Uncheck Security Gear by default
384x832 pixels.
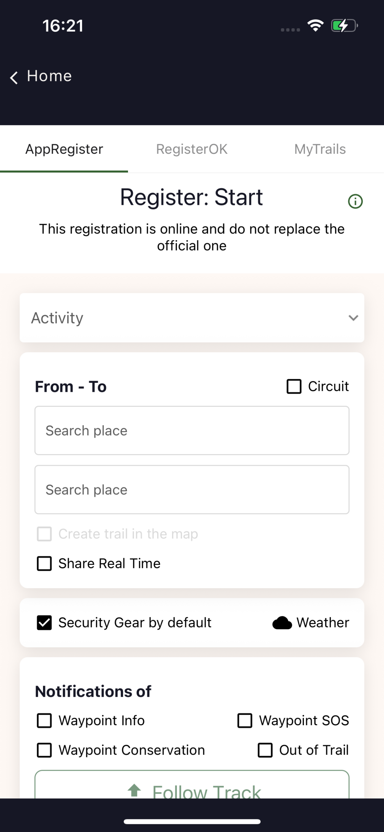point(44,623)
